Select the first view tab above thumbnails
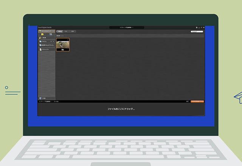The width and height of the screenshot is (242, 166). (60, 31)
